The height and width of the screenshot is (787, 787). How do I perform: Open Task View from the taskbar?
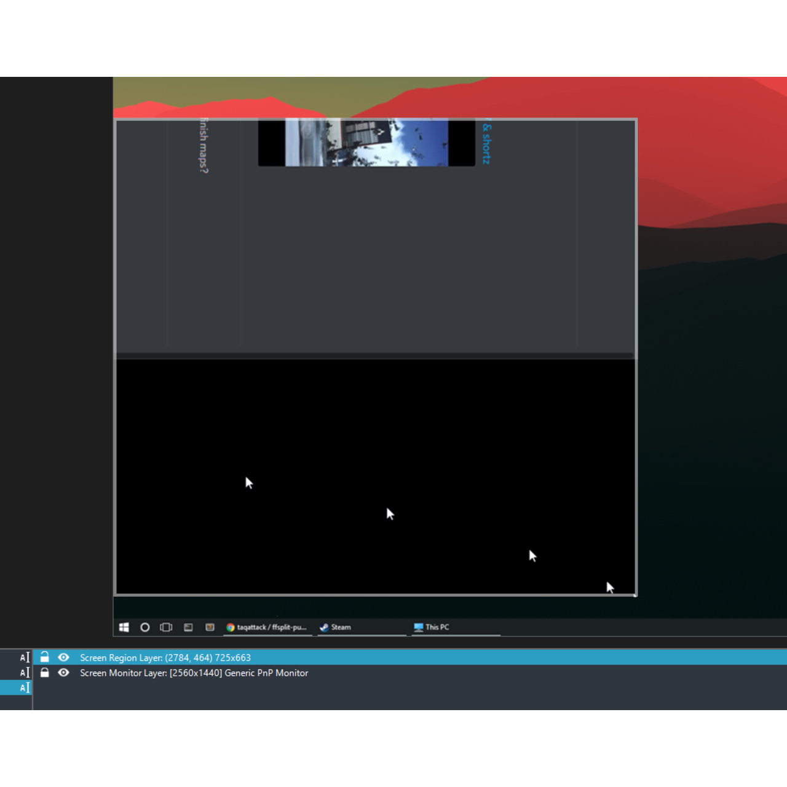(166, 627)
